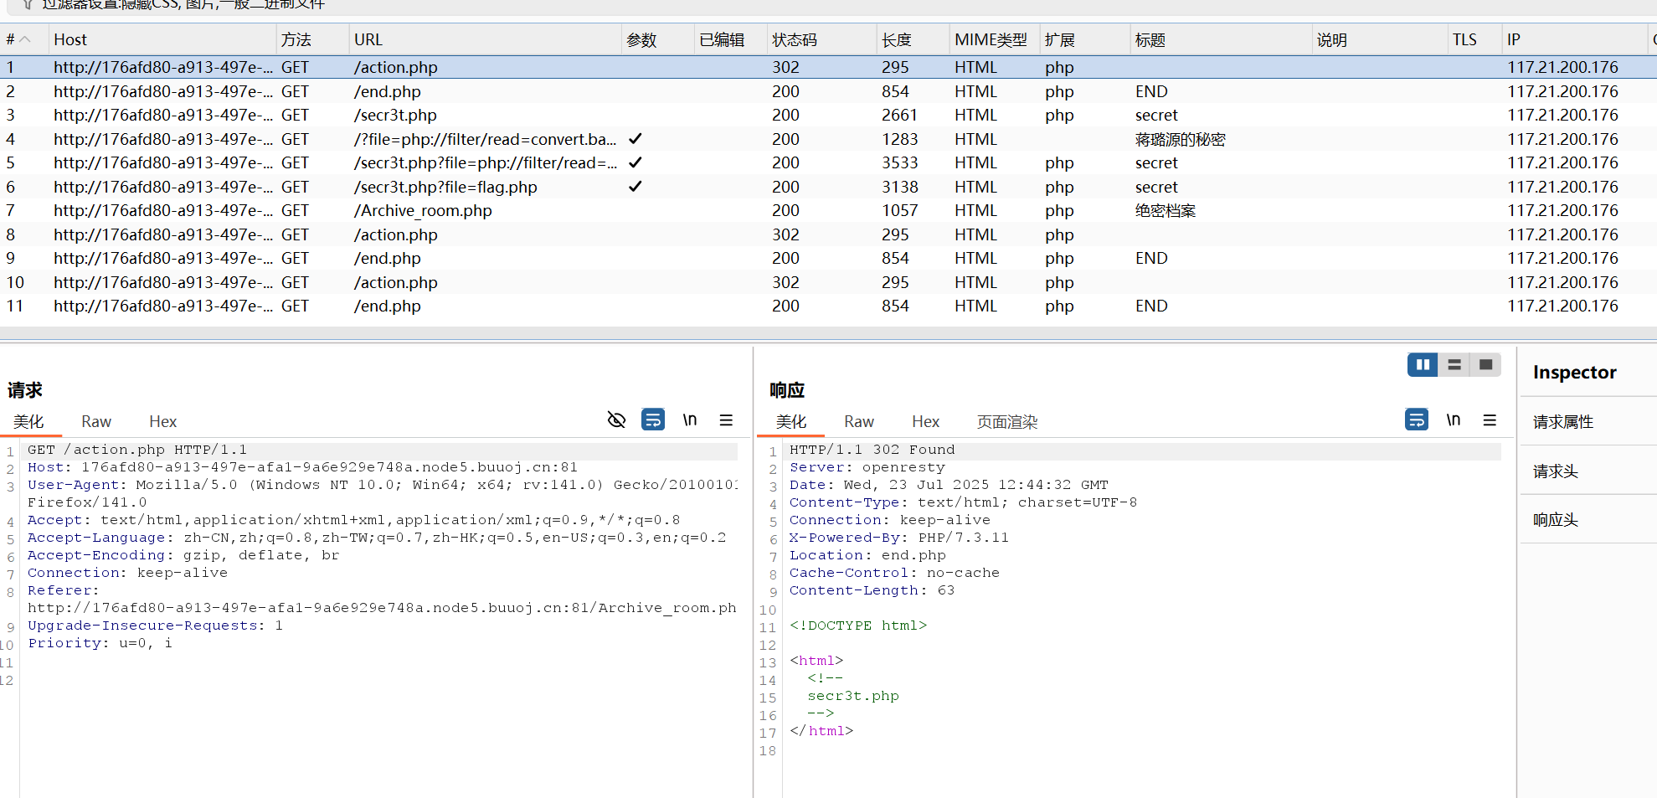1657x798 pixels.
Task: Select side-by-side layout icon
Action: (x=1423, y=365)
